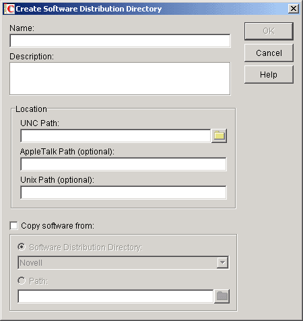This screenshot has width=303, height=321.
Task: Click the Cancel button
Action: pyautogui.click(x=269, y=53)
